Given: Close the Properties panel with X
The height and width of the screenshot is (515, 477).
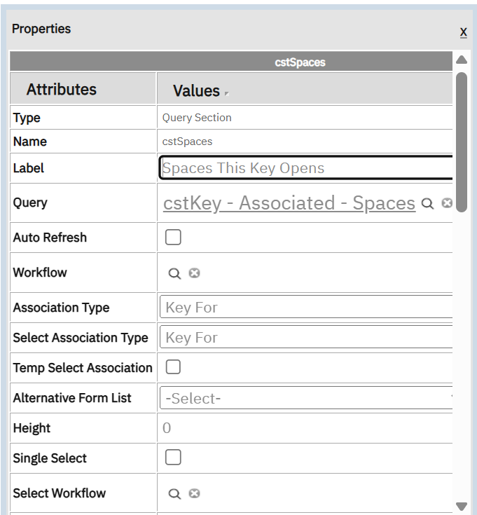Looking at the screenshot, I should pyautogui.click(x=463, y=32).
